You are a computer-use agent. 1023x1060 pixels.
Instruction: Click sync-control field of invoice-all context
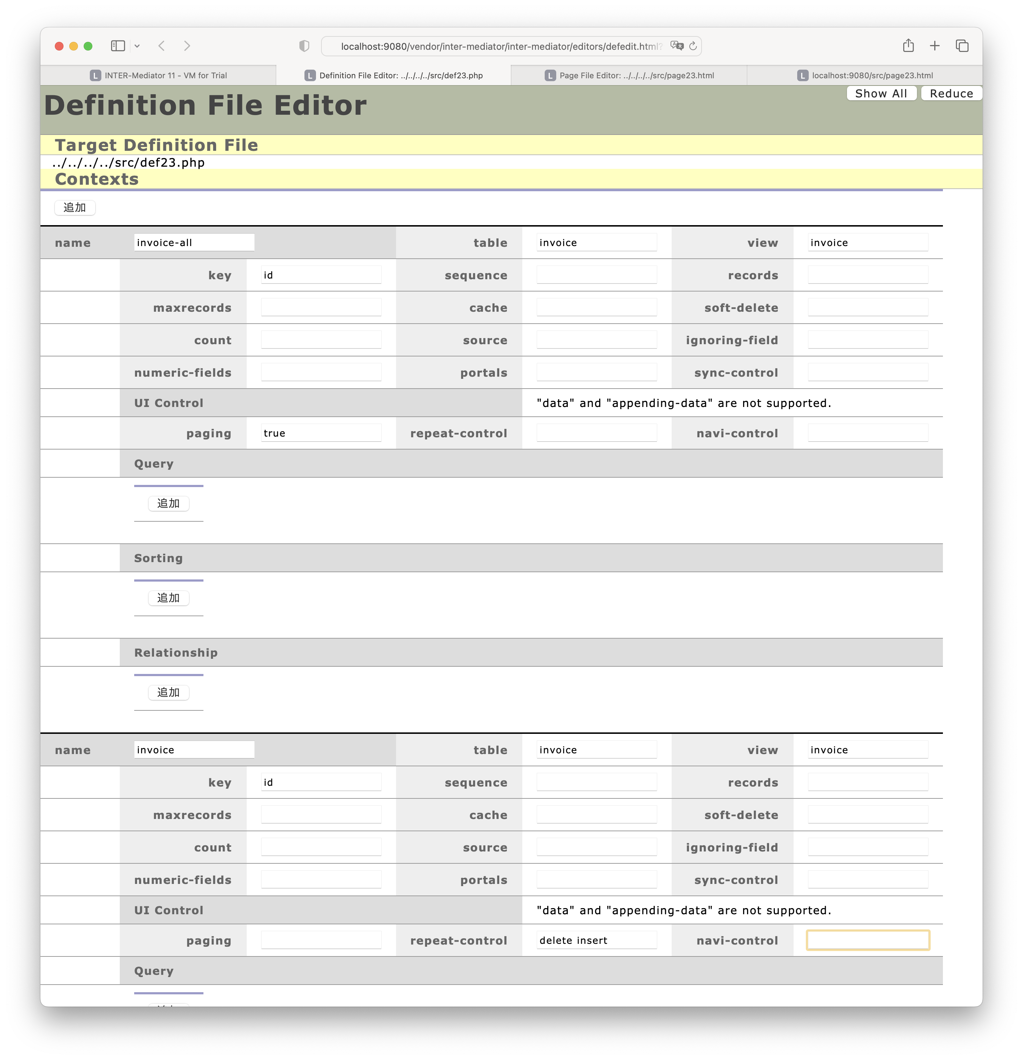click(868, 372)
